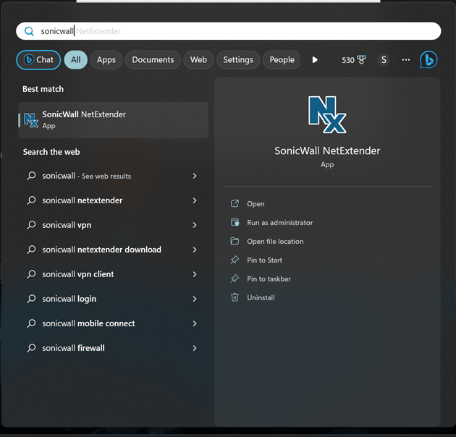Screen dimensions: 456x437
Task: Expand the chevron for 'sonicwall firewall'
Action: (195, 348)
